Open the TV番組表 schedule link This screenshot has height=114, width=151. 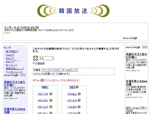click(40, 63)
